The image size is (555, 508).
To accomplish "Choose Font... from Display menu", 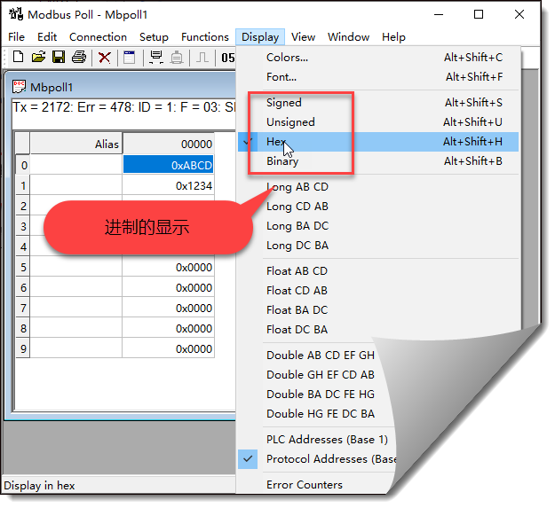I will click(378, 76).
